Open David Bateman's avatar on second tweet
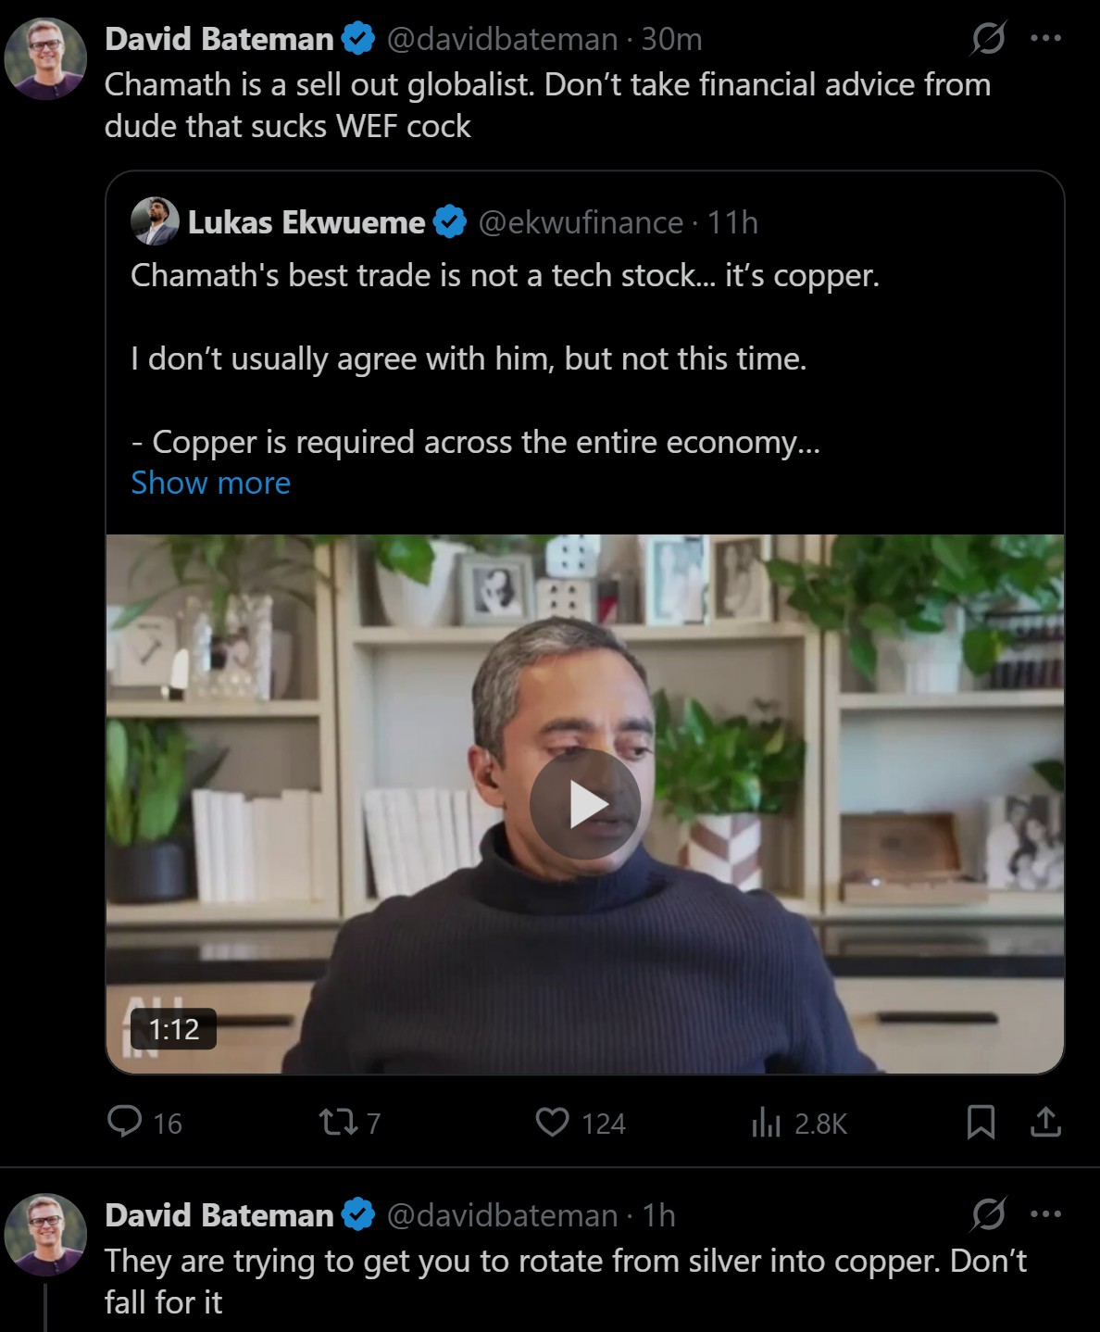The width and height of the screenshot is (1100, 1332). (45, 1234)
